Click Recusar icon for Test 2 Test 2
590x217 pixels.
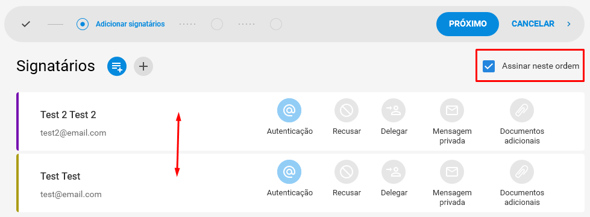pyautogui.click(x=347, y=110)
